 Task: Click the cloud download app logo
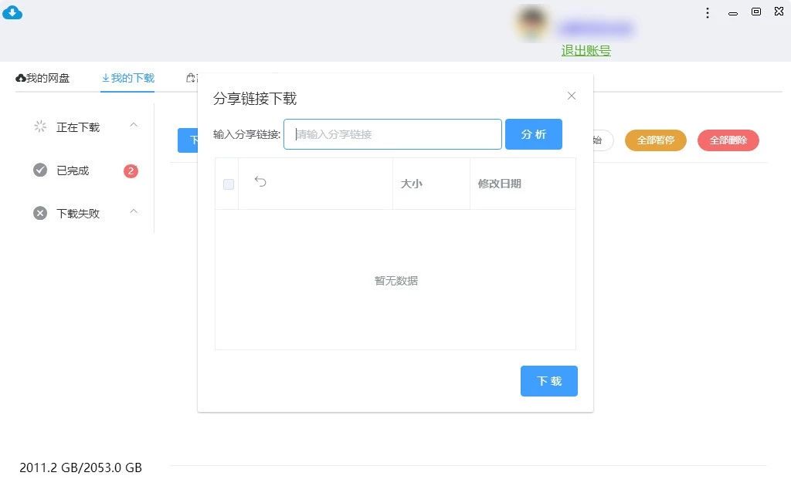pyautogui.click(x=13, y=12)
